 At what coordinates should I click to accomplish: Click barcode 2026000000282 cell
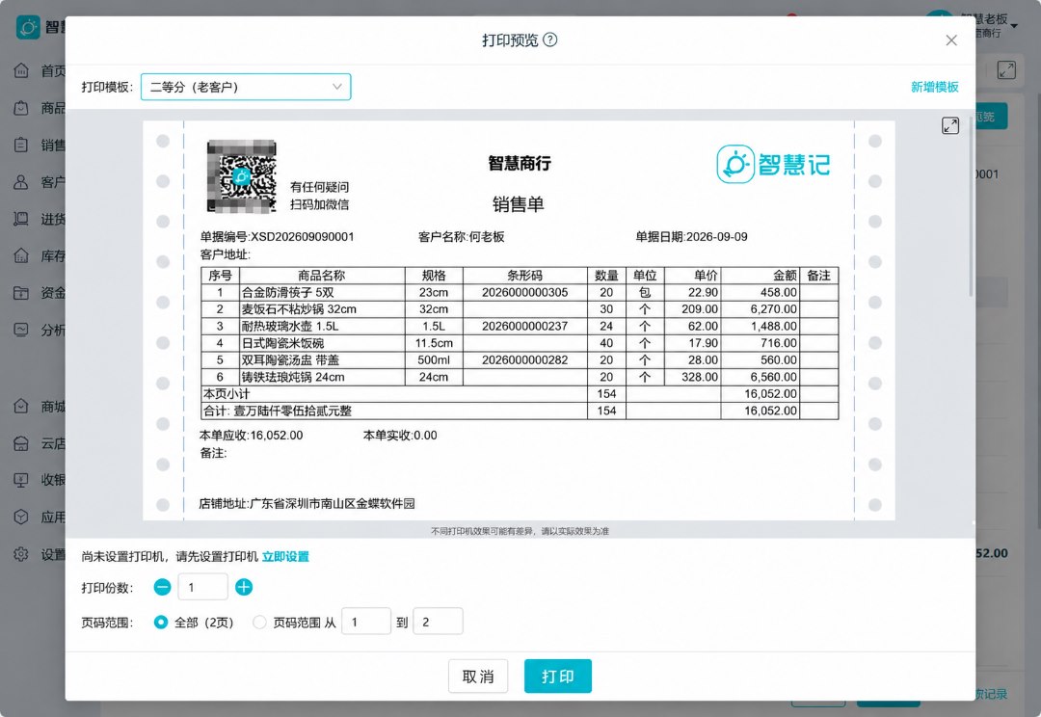point(524,360)
